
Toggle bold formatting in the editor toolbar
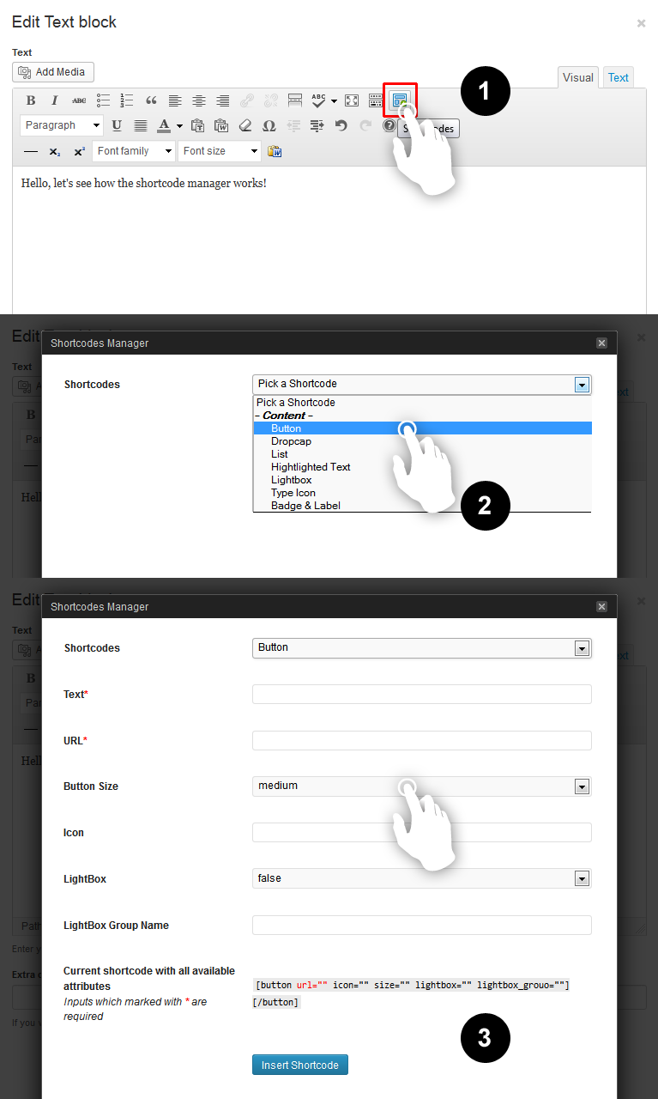coord(31,100)
